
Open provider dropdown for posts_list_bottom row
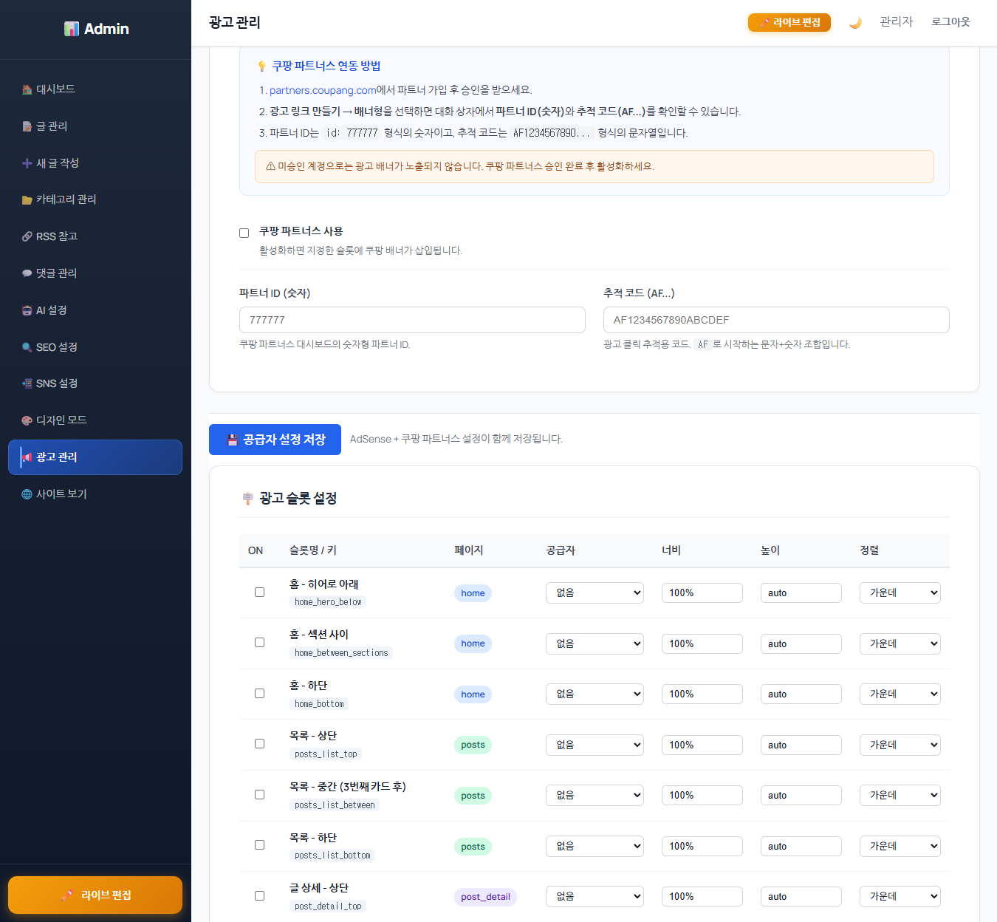point(595,846)
